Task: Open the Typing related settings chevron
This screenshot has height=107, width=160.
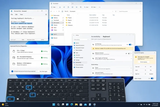Action: (x=131, y=68)
